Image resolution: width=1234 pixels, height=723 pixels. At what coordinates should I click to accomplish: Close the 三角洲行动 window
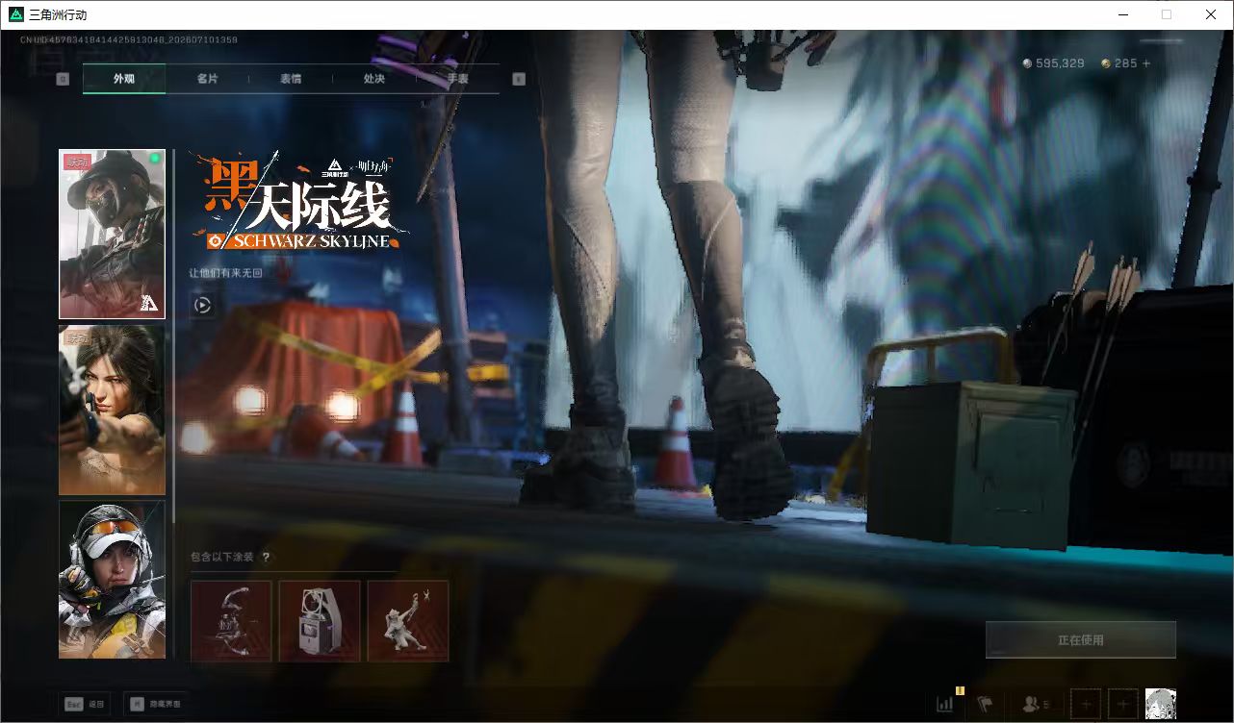coord(1211,14)
